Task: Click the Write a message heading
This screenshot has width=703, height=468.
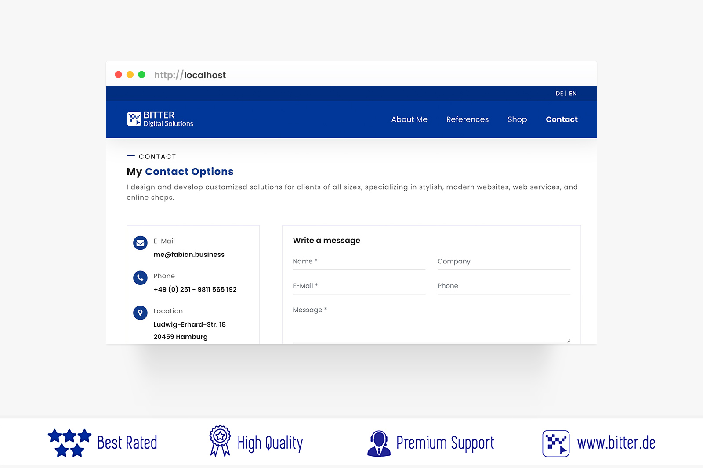Action: 326,241
